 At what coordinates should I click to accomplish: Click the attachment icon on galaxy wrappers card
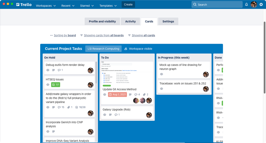68,107
